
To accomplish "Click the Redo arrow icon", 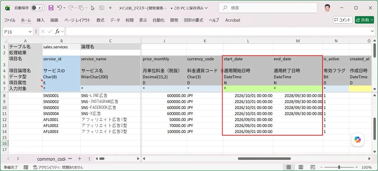I will [71, 8].
